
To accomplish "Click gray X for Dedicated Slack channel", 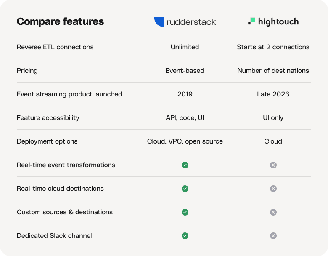I will click(273, 236).
